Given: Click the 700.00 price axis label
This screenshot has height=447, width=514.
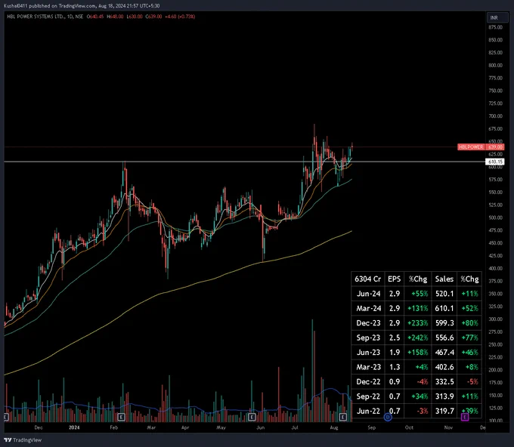Looking at the screenshot, I should click(495, 116).
